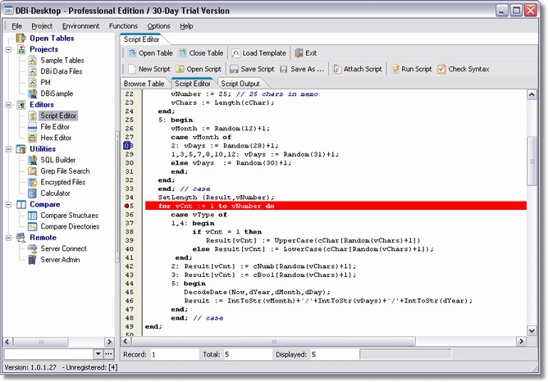Click the Remote group icon
This screenshot has height=382, width=548.
21,238
